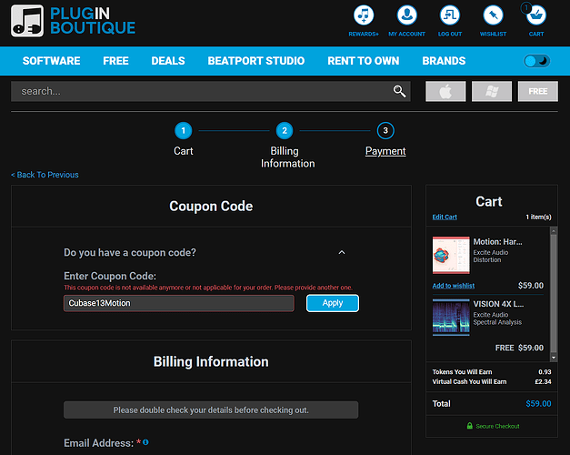
Task: Click the Virtual Cash You Will Earn row
Action: [492, 382]
